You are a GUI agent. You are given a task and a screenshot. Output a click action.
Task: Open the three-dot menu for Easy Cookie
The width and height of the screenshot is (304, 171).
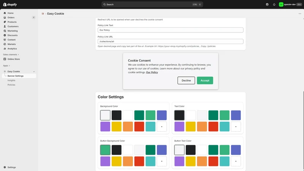pos(300,14)
